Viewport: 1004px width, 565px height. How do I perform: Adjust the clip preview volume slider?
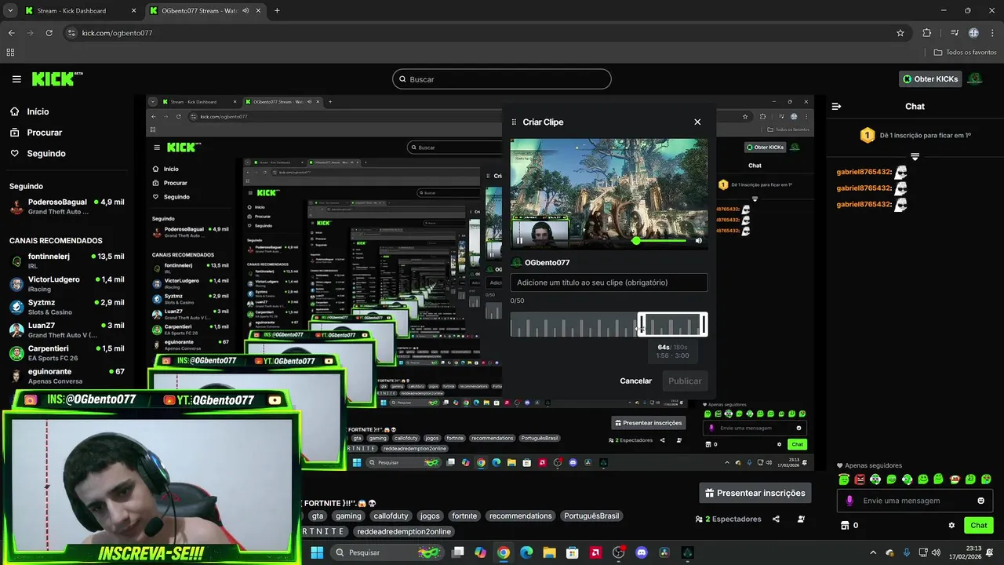661,240
